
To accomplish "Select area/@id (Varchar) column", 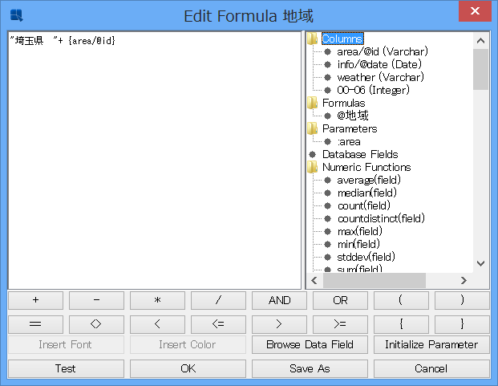I will 383,51.
